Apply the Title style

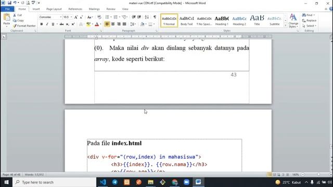tap(257, 21)
